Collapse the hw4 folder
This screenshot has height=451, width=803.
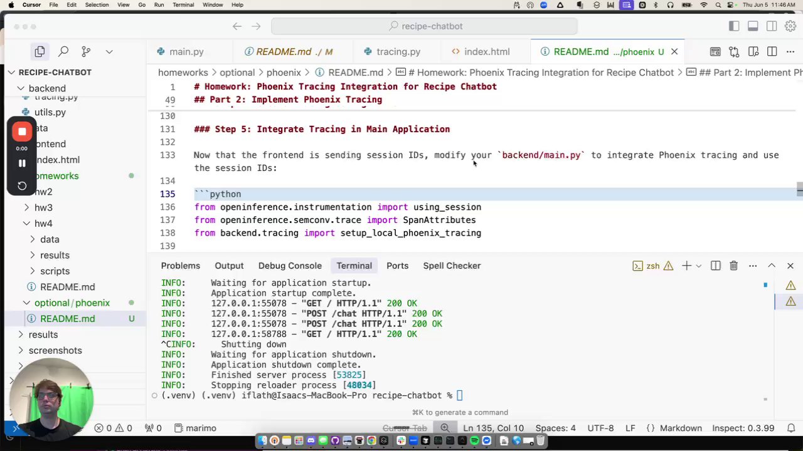click(43, 223)
